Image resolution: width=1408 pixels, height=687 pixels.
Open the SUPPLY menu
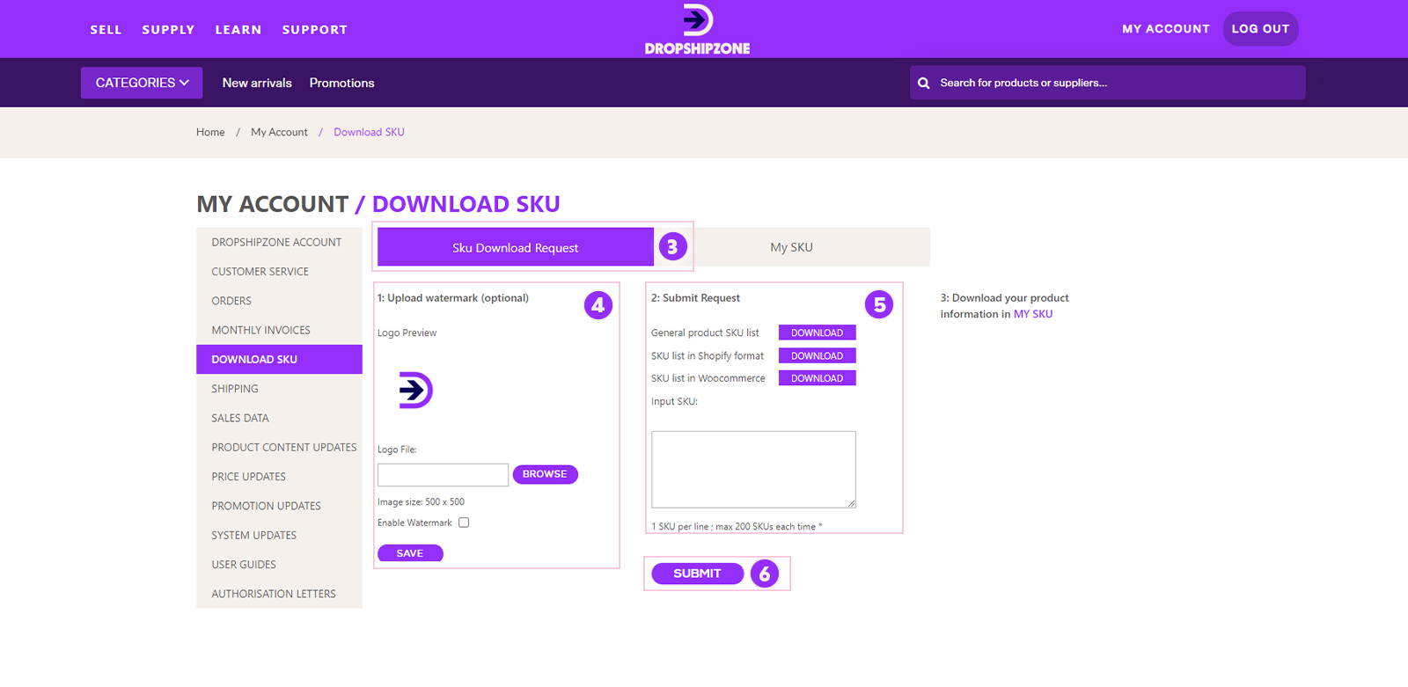click(x=168, y=30)
